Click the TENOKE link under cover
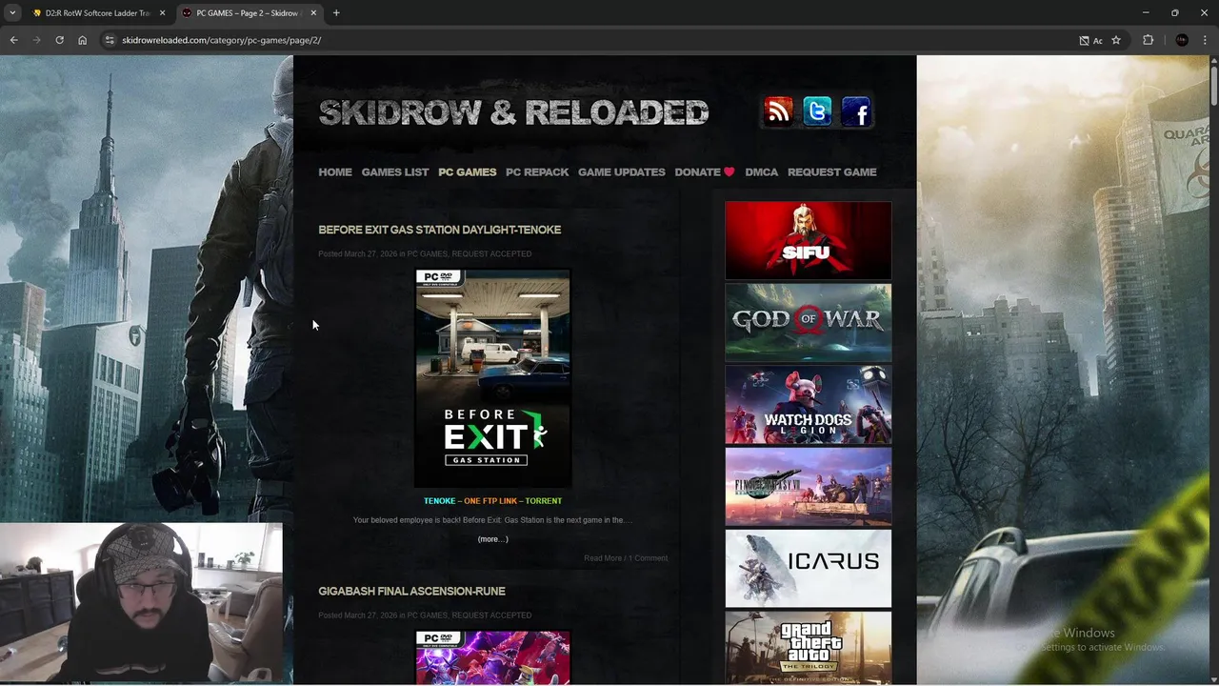This screenshot has width=1219, height=686. (x=440, y=501)
